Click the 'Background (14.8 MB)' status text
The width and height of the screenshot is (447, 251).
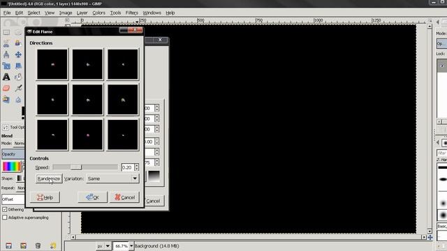click(x=156, y=246)
